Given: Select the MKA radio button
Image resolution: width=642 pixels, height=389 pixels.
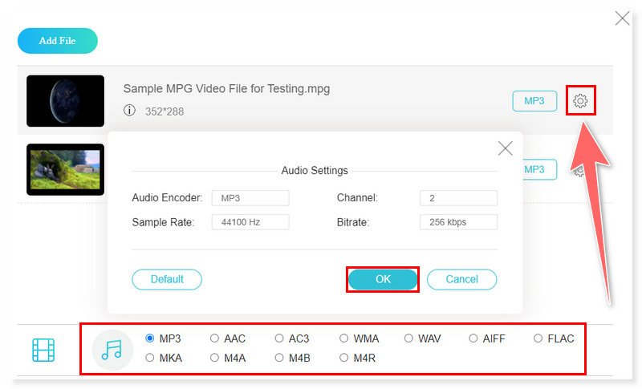Looking at the screenshot, I should pos(150,358).
